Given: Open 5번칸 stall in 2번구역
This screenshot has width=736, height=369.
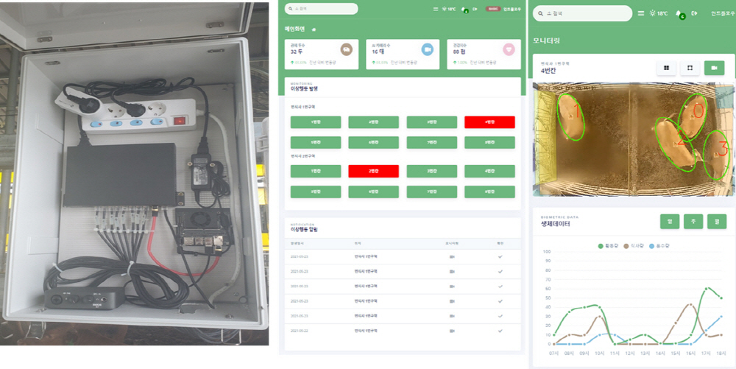Looking at the screenshot, I should coord(316,192).
